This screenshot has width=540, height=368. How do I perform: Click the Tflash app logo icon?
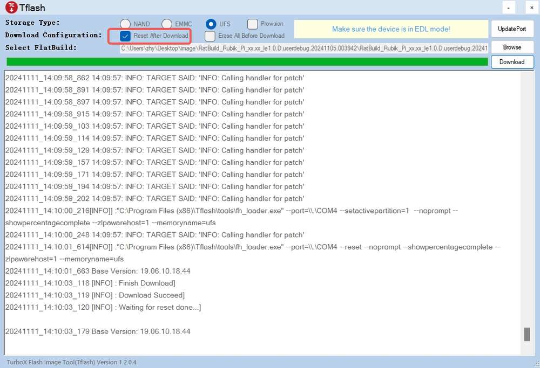pos(11,7)
